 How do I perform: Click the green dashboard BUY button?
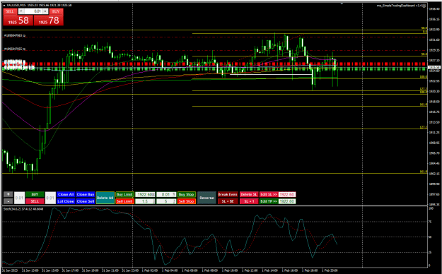point(35,194)
